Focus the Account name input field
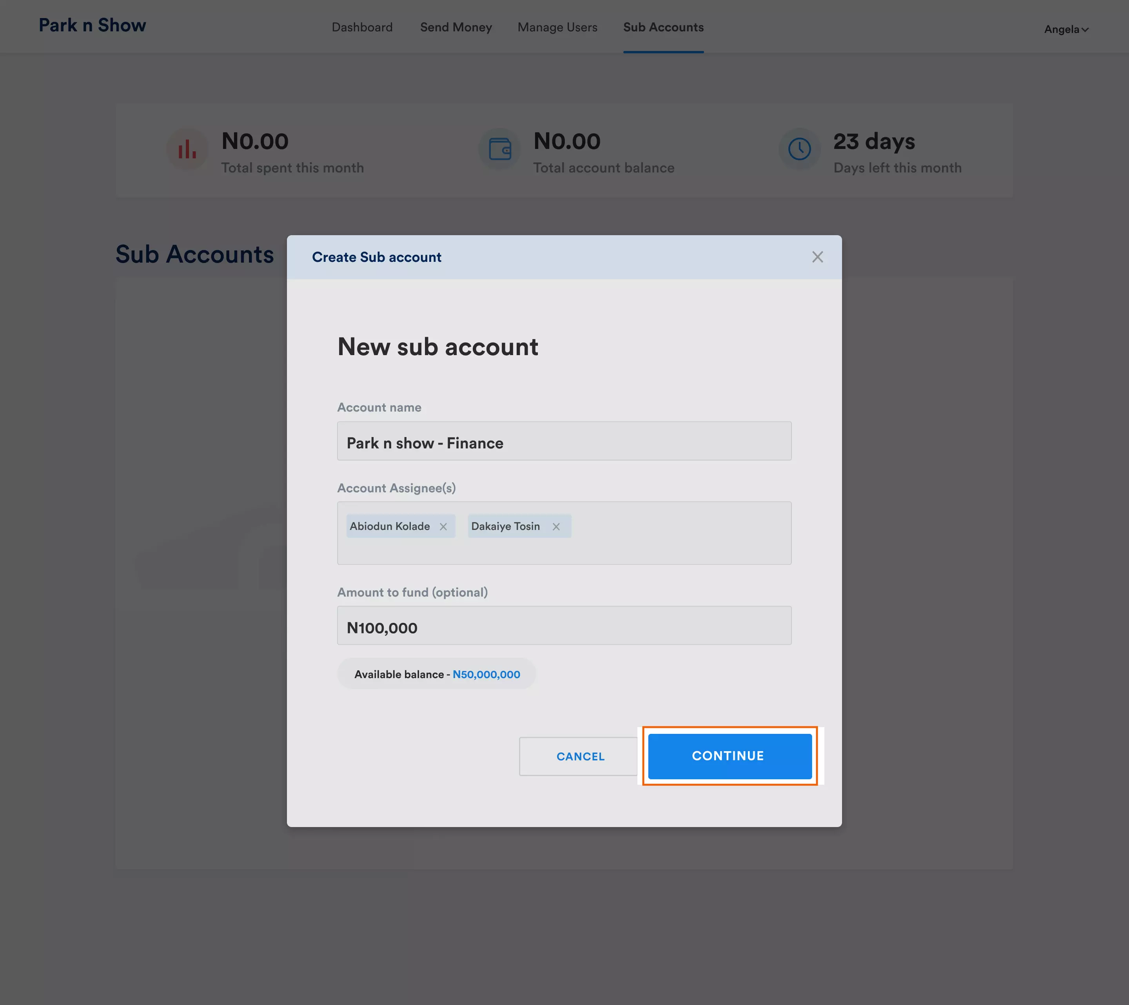Screen dimensions: 1129x1005 (x=564, y=441)
